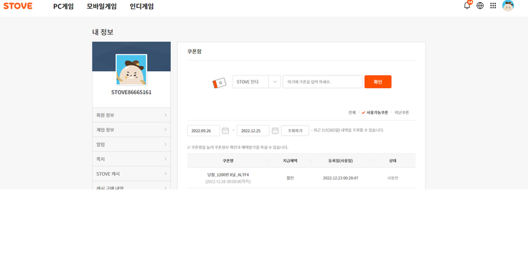This screenshot has height=269, width=528.
Task: Click the 쿠폰명 column header
Action: click(228, 161)
